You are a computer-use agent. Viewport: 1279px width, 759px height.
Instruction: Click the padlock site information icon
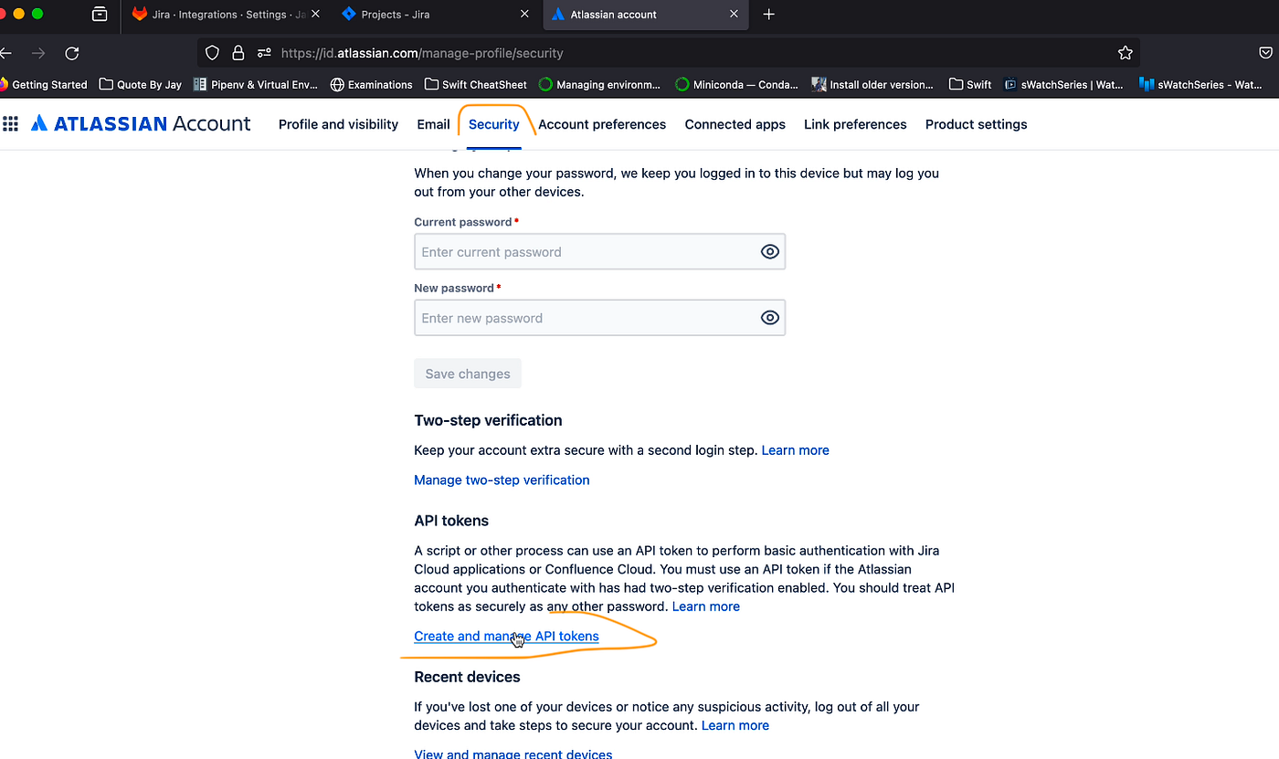pos(238,53)
